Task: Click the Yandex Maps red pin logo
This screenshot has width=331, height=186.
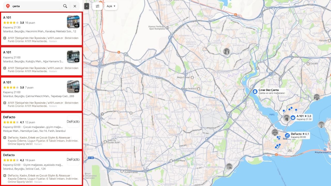Action: (x=8, y=6)
